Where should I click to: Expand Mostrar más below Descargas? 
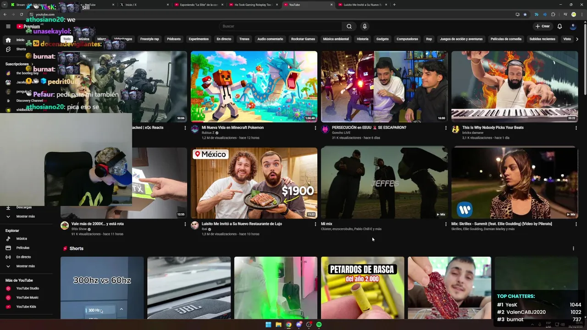pyautogui.click(x=25, y=216)
